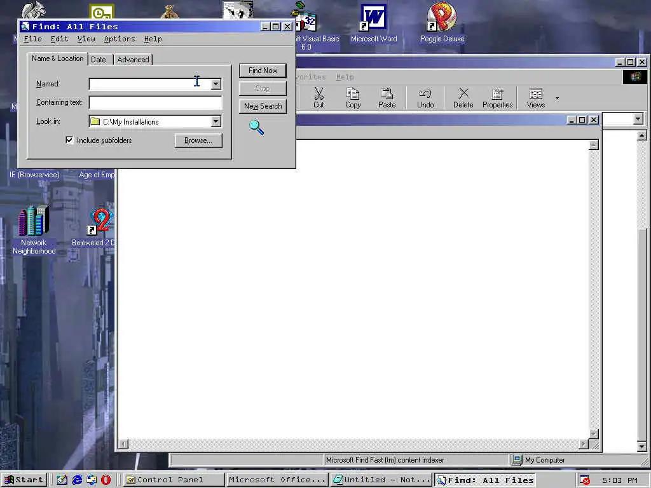This screenshot has width=651, height=488.
Task: Open the File menu in Find window
Action: coord(33,39)
